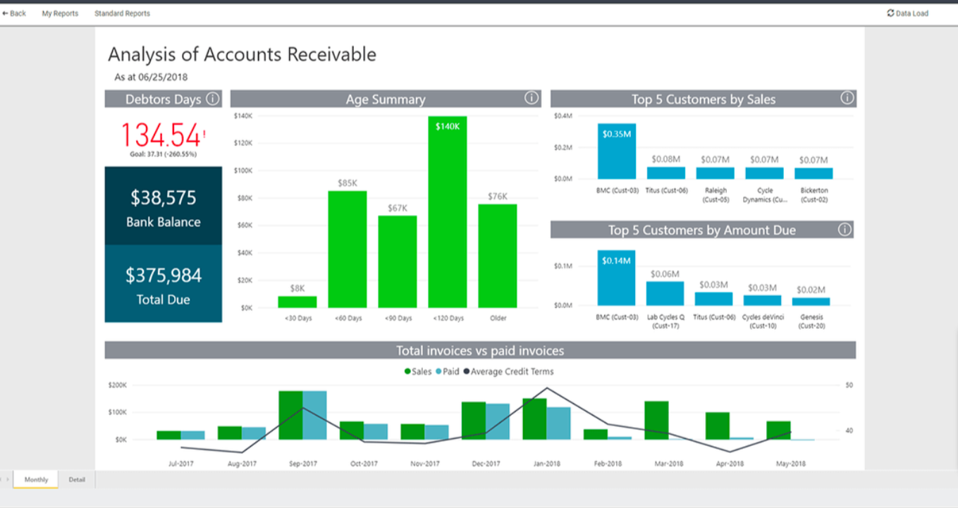Select the Titus (Cust-06) bar in Amount Due chart
The image size is (958, 508).
pyautogui.click(x=714, y=299)
